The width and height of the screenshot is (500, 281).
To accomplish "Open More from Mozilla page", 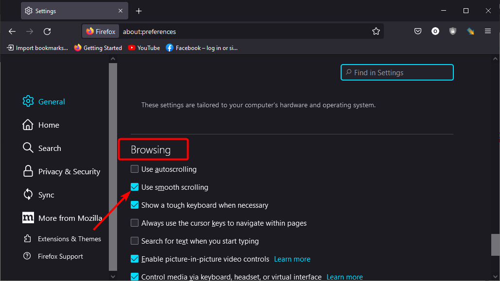I will click(x=62, y=218).
